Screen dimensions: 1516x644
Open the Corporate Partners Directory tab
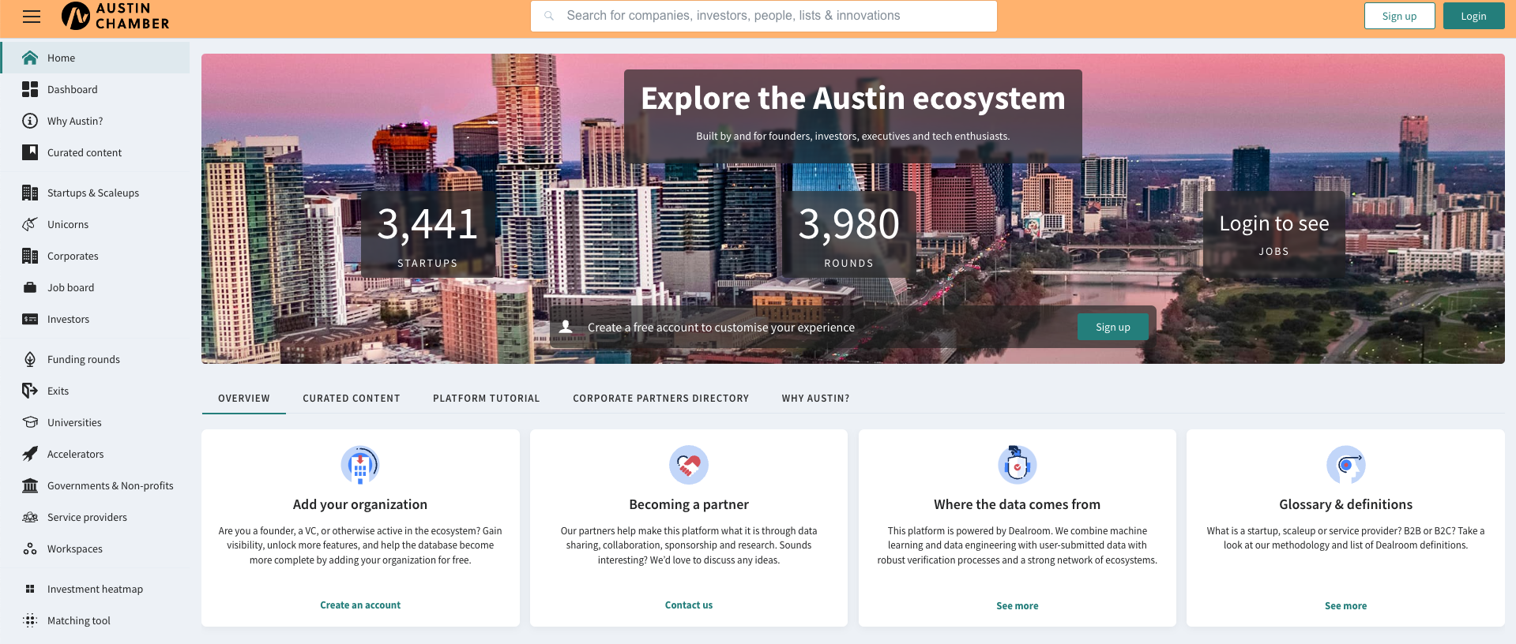(661, 399)
